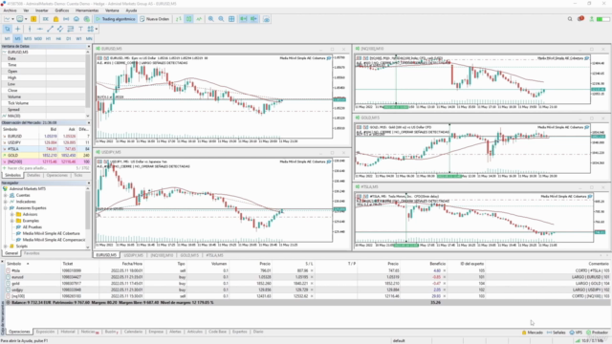This screenshot has width=612, height=344.
Task: Open the Herramientas menu
Action: point(87,11)
